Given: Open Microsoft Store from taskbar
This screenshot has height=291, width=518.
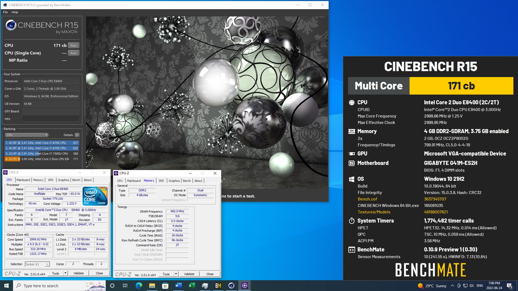Looking at the screenshot, I should pyautogui.click(x=165, y=286).
